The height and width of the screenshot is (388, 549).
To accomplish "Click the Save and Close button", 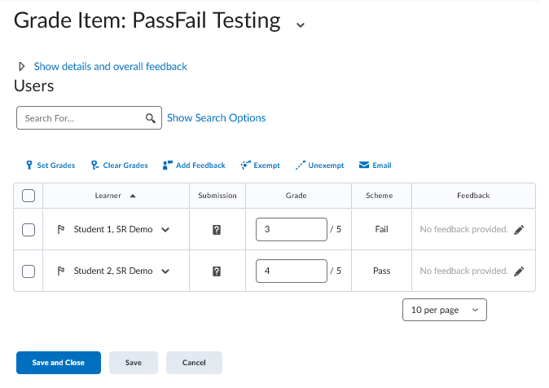I will point(58,363).
